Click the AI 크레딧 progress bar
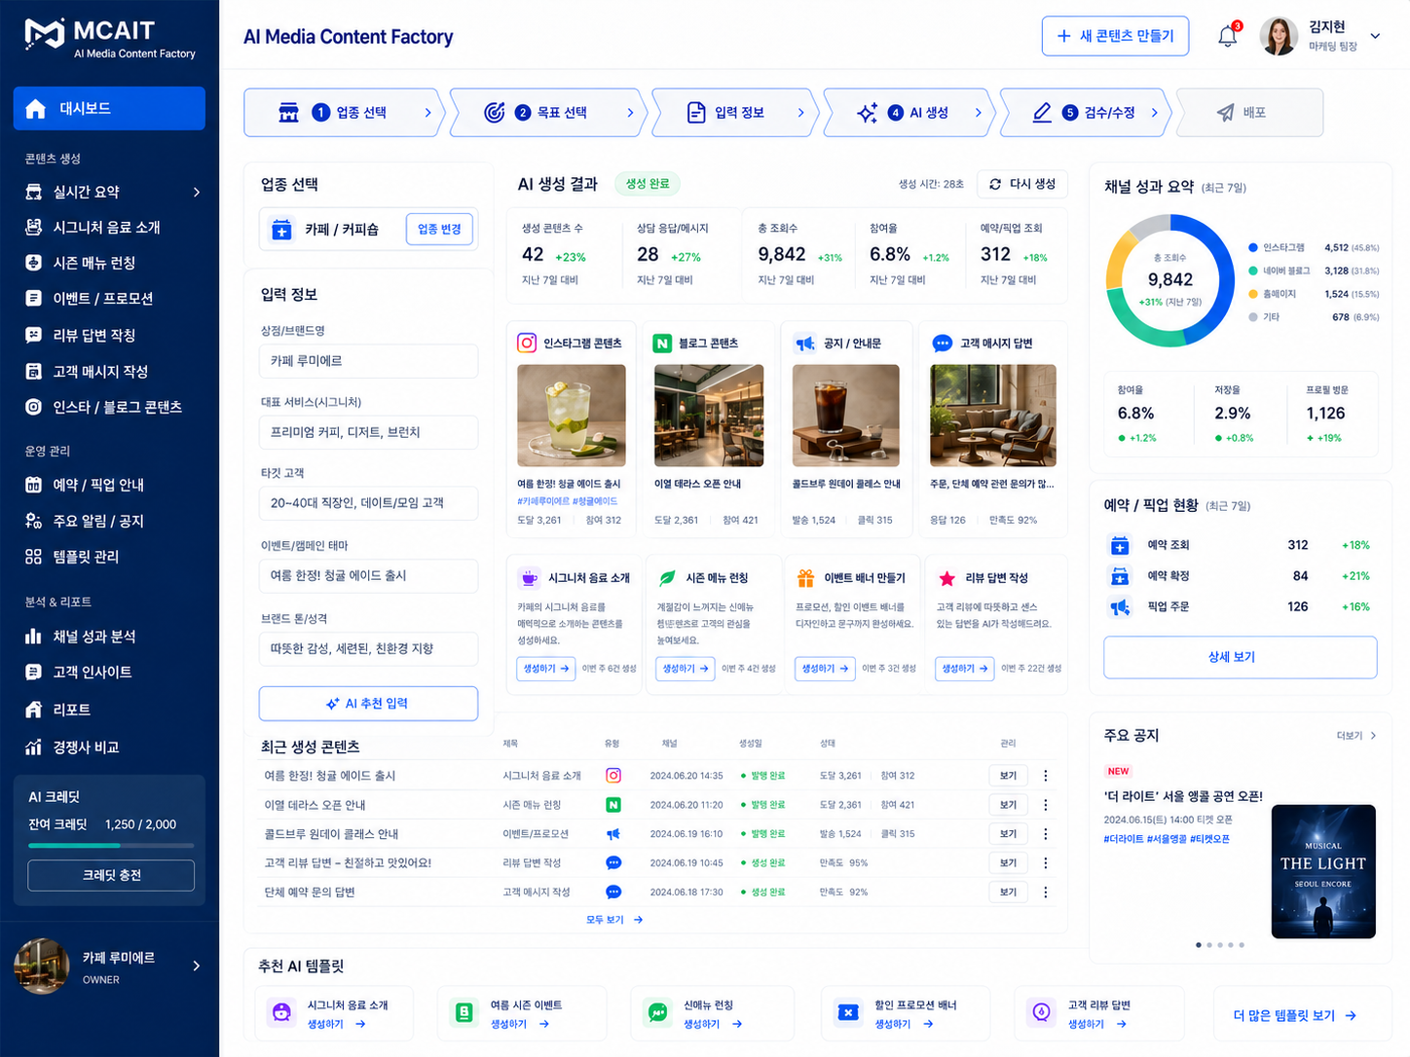The height and width of the screenshot is (1057, 1410). coord(111,846)
